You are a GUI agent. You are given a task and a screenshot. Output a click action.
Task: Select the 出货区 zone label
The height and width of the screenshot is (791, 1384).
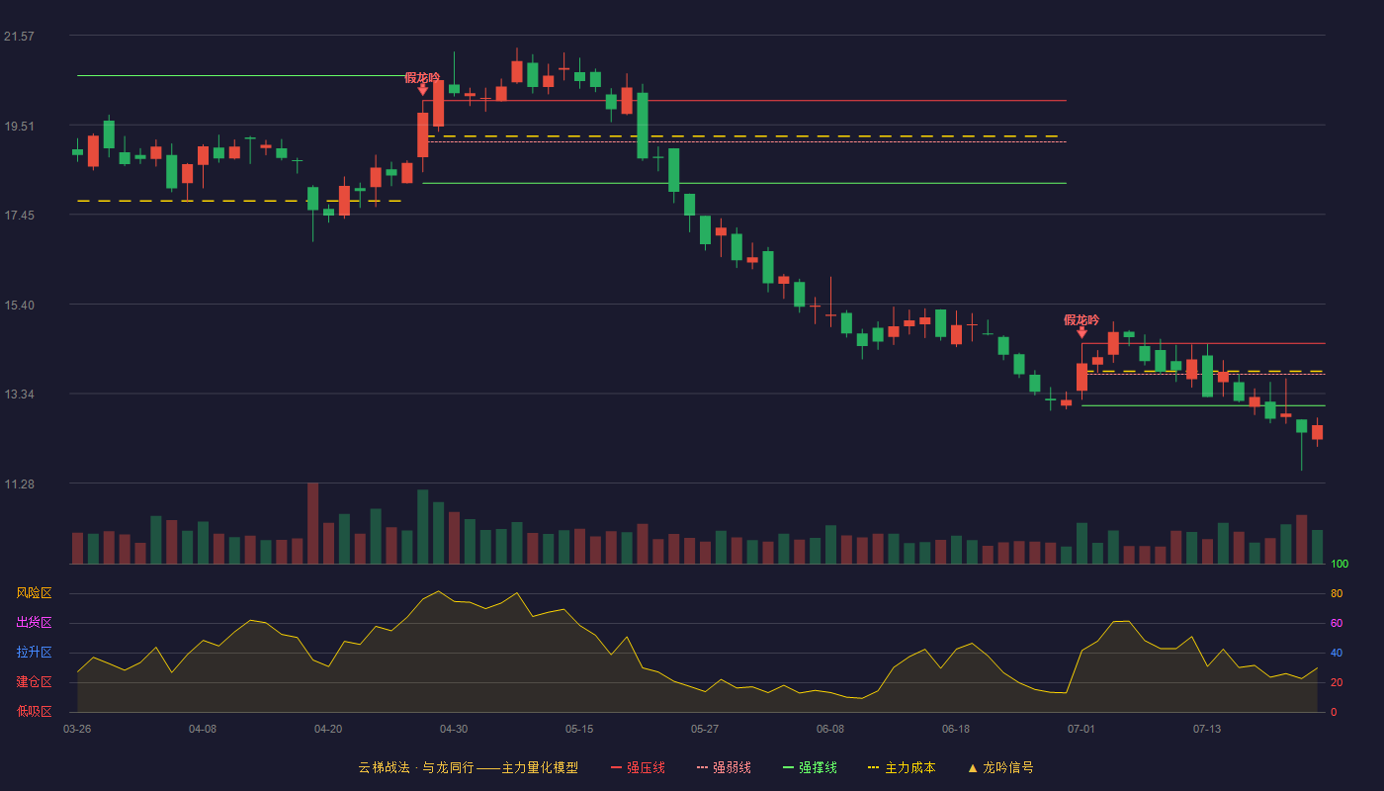pyautogui.click(x=34, y=623)
